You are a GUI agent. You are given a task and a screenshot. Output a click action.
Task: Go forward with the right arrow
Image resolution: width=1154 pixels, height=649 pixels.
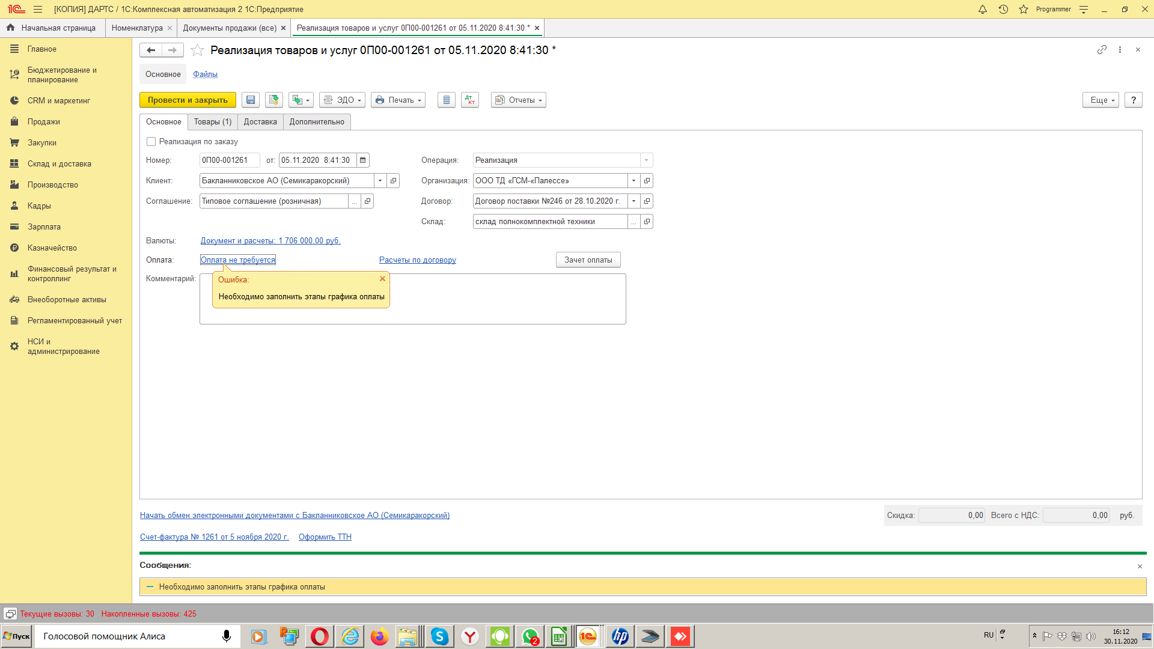point(172,50)
